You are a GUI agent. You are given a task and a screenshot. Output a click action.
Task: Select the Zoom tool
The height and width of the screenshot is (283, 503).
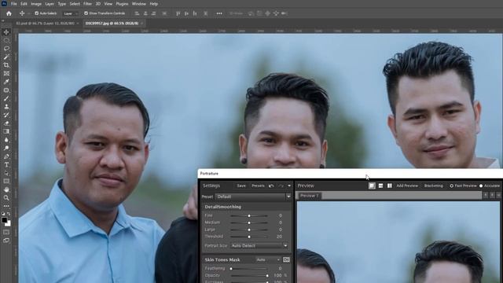point(6,198)
